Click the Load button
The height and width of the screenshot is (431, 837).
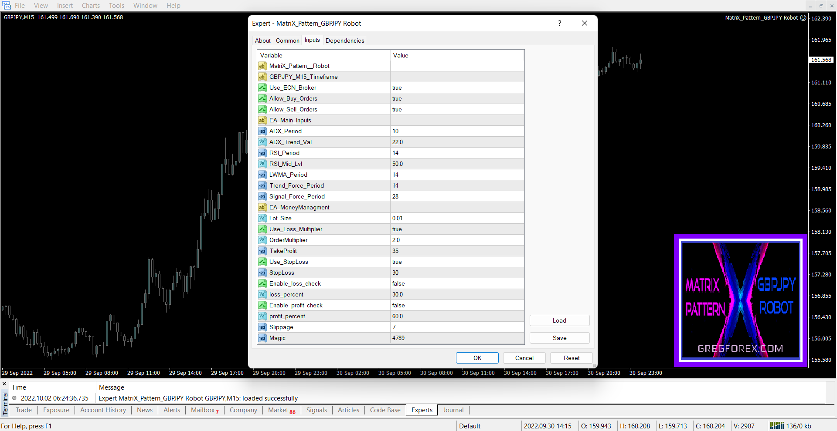click(559, 320)
